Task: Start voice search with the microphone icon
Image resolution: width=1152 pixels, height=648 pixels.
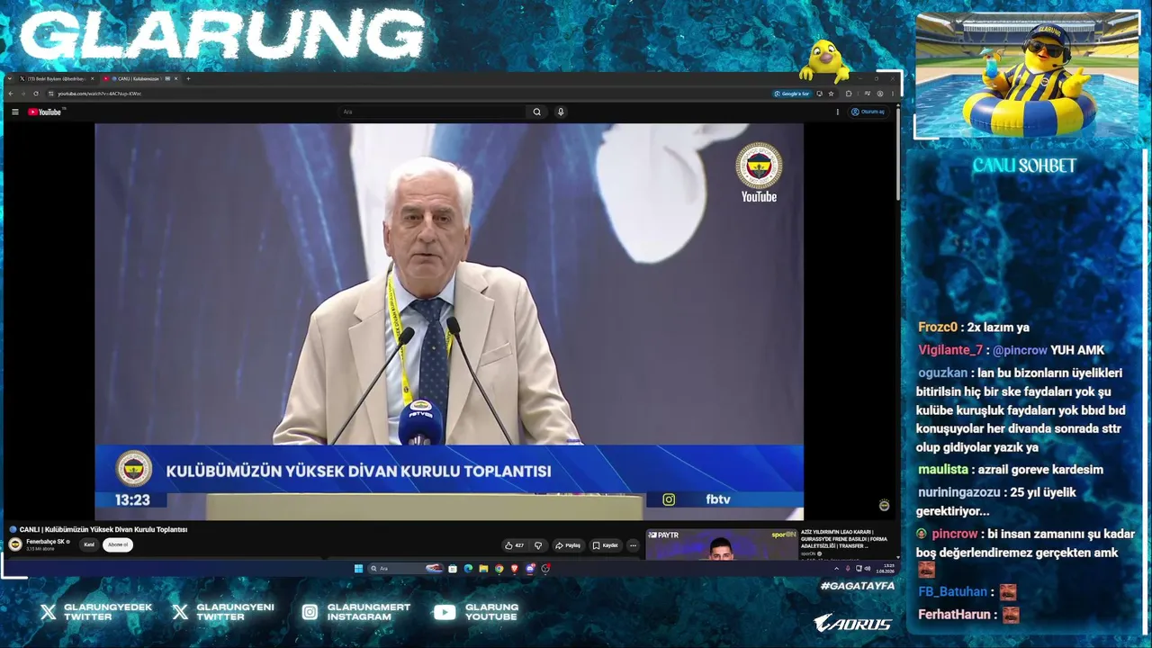Action: click(561, 112)
